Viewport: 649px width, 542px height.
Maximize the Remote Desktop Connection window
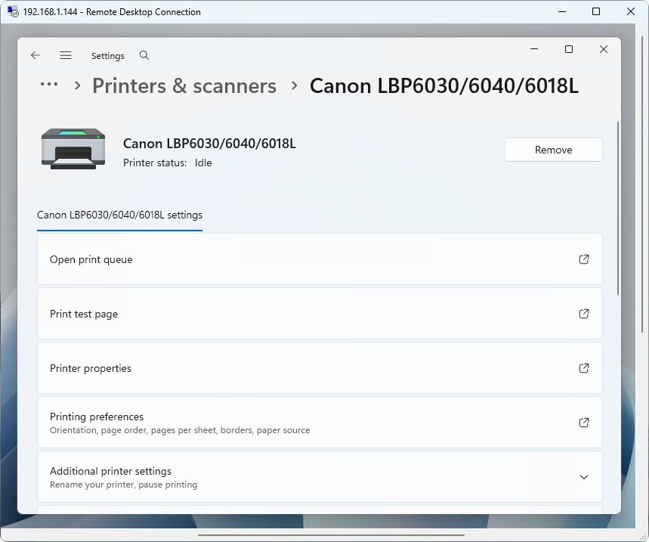596,11
